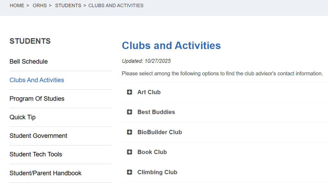This screenshot has height=184, width=328.
Task: Go to HOME in the breadcrumb
Action: 17,5
